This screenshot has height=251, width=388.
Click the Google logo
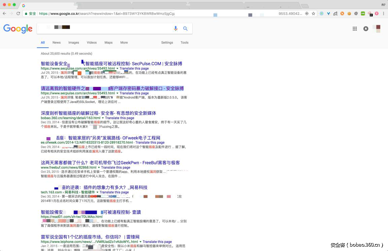18,29
